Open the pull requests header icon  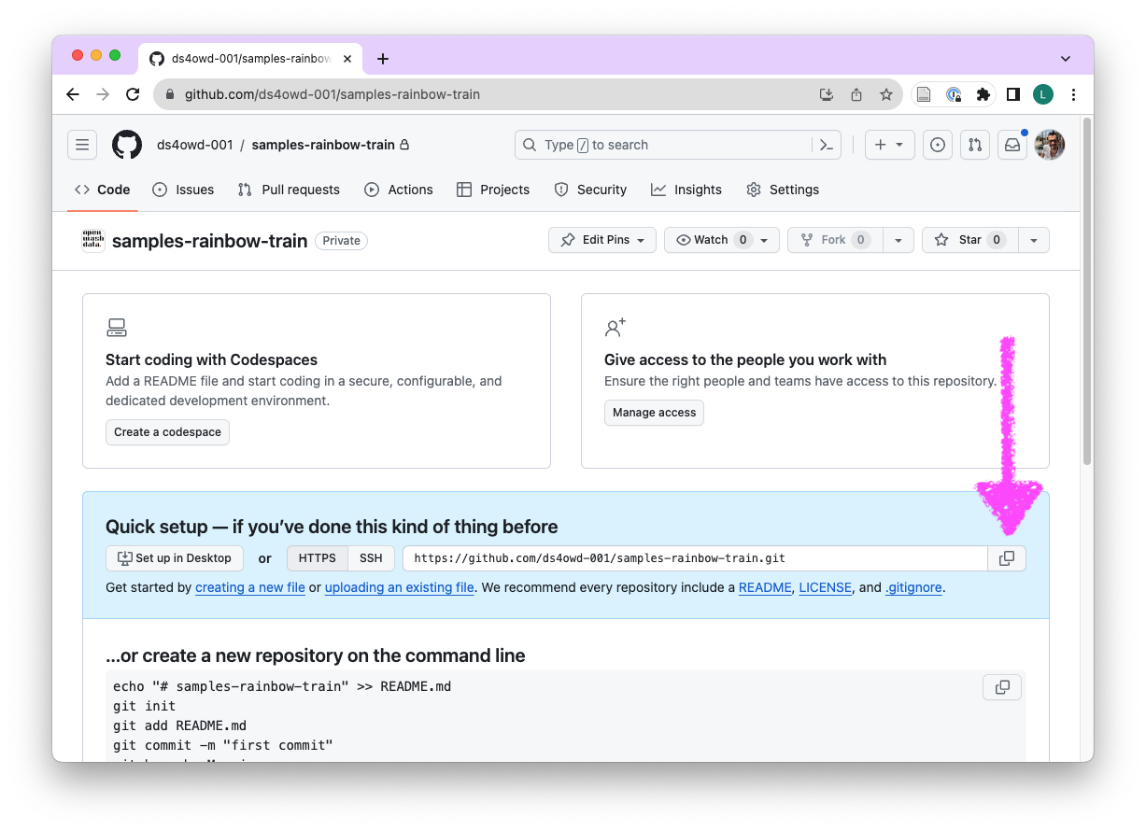point(974,145)
